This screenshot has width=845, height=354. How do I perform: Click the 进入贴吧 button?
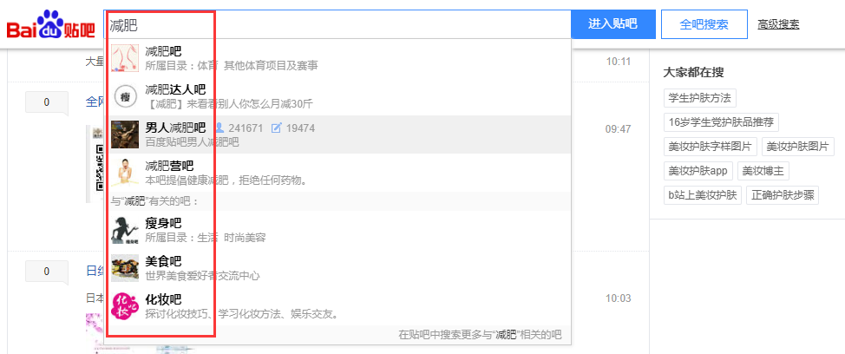(x=612, y=24)
